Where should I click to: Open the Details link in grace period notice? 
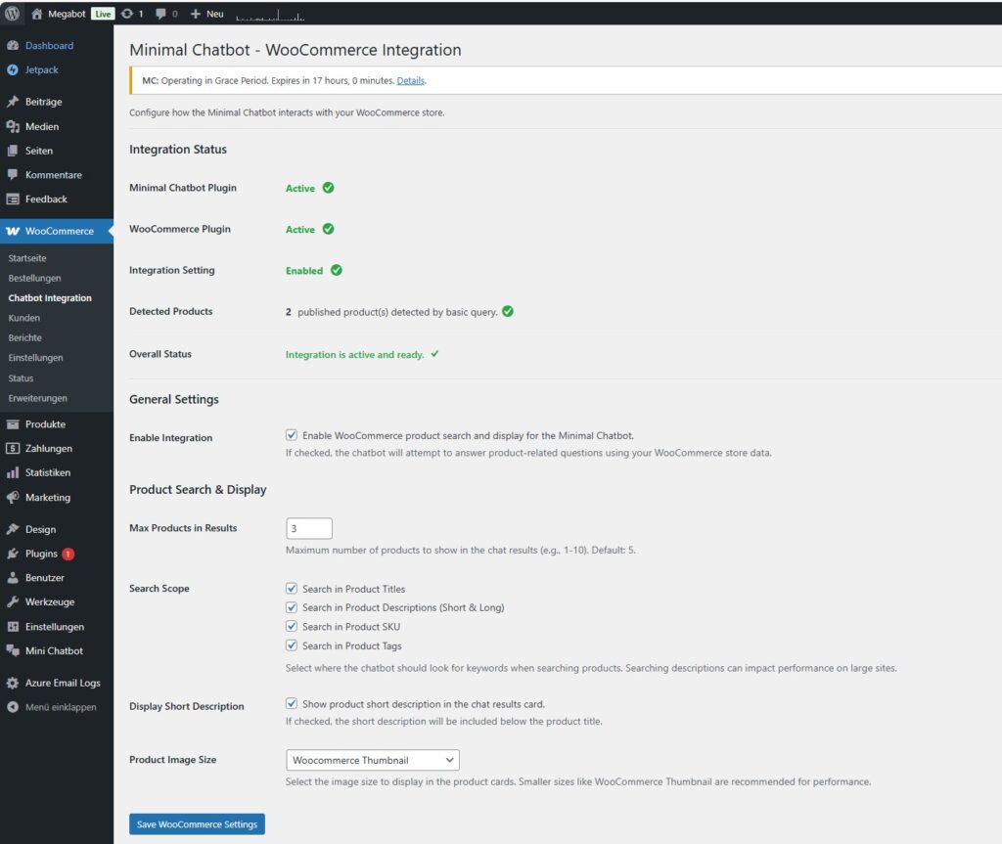pyautogui.click(x=410, y=80)
